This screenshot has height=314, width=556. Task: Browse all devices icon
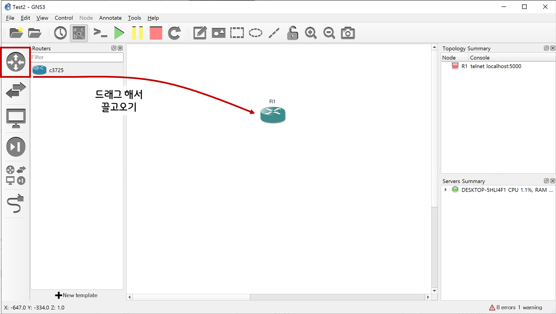pos(16,175)
